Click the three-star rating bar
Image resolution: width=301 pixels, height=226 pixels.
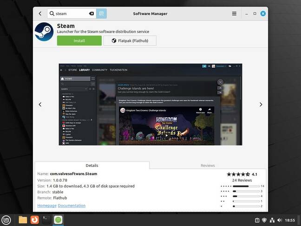click(246, 196)
